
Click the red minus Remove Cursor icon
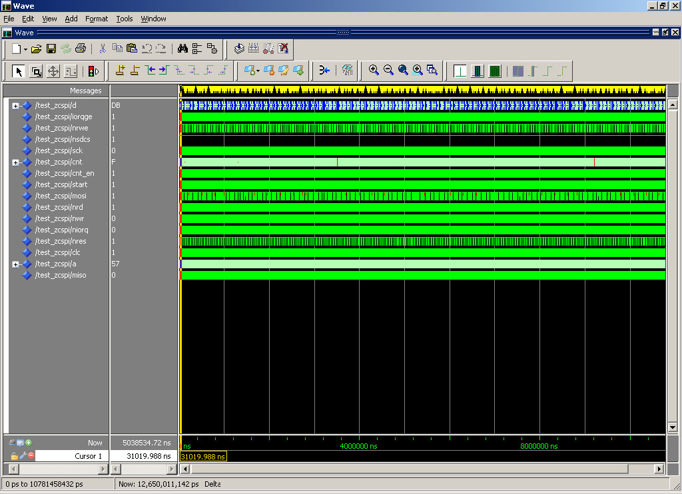[x=31, y=456]
